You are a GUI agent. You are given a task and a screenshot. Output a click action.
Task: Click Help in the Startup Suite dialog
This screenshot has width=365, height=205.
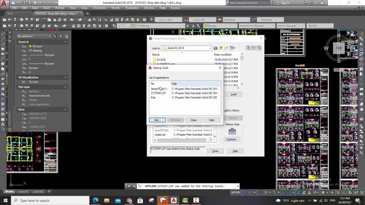click(212, 120)
